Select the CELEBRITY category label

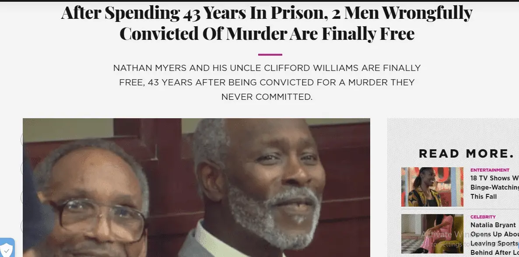pyautogui.click(x=483, y=217)
